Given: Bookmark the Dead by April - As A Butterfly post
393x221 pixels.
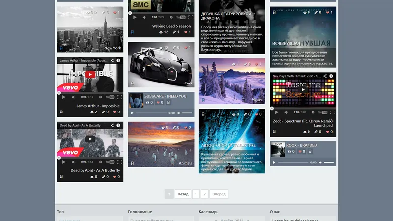Looking at the screenshot, I should (x=61, y=177).
